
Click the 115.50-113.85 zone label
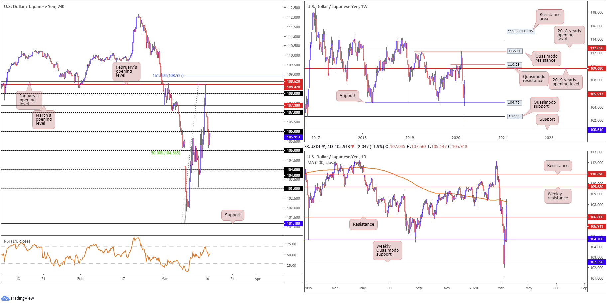(x=520, y=31)
